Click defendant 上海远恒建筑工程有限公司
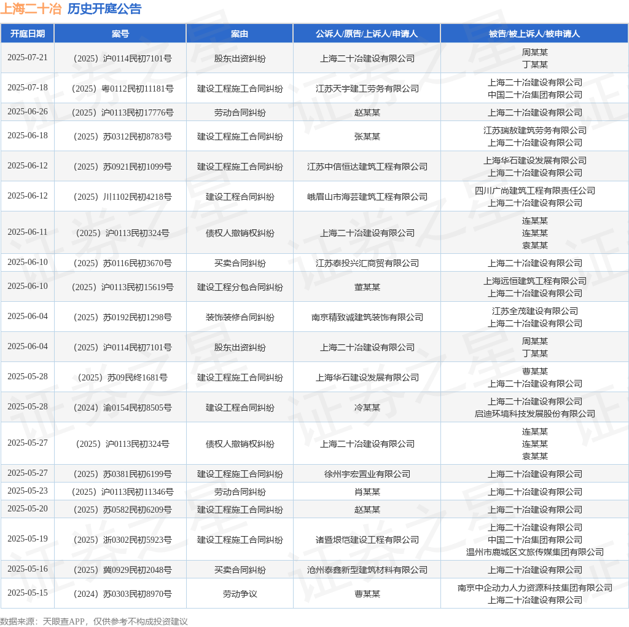 pos(535,281)
